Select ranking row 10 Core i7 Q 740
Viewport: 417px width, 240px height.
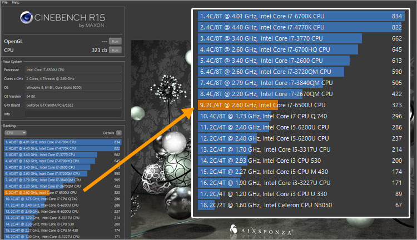pos(63,199)
